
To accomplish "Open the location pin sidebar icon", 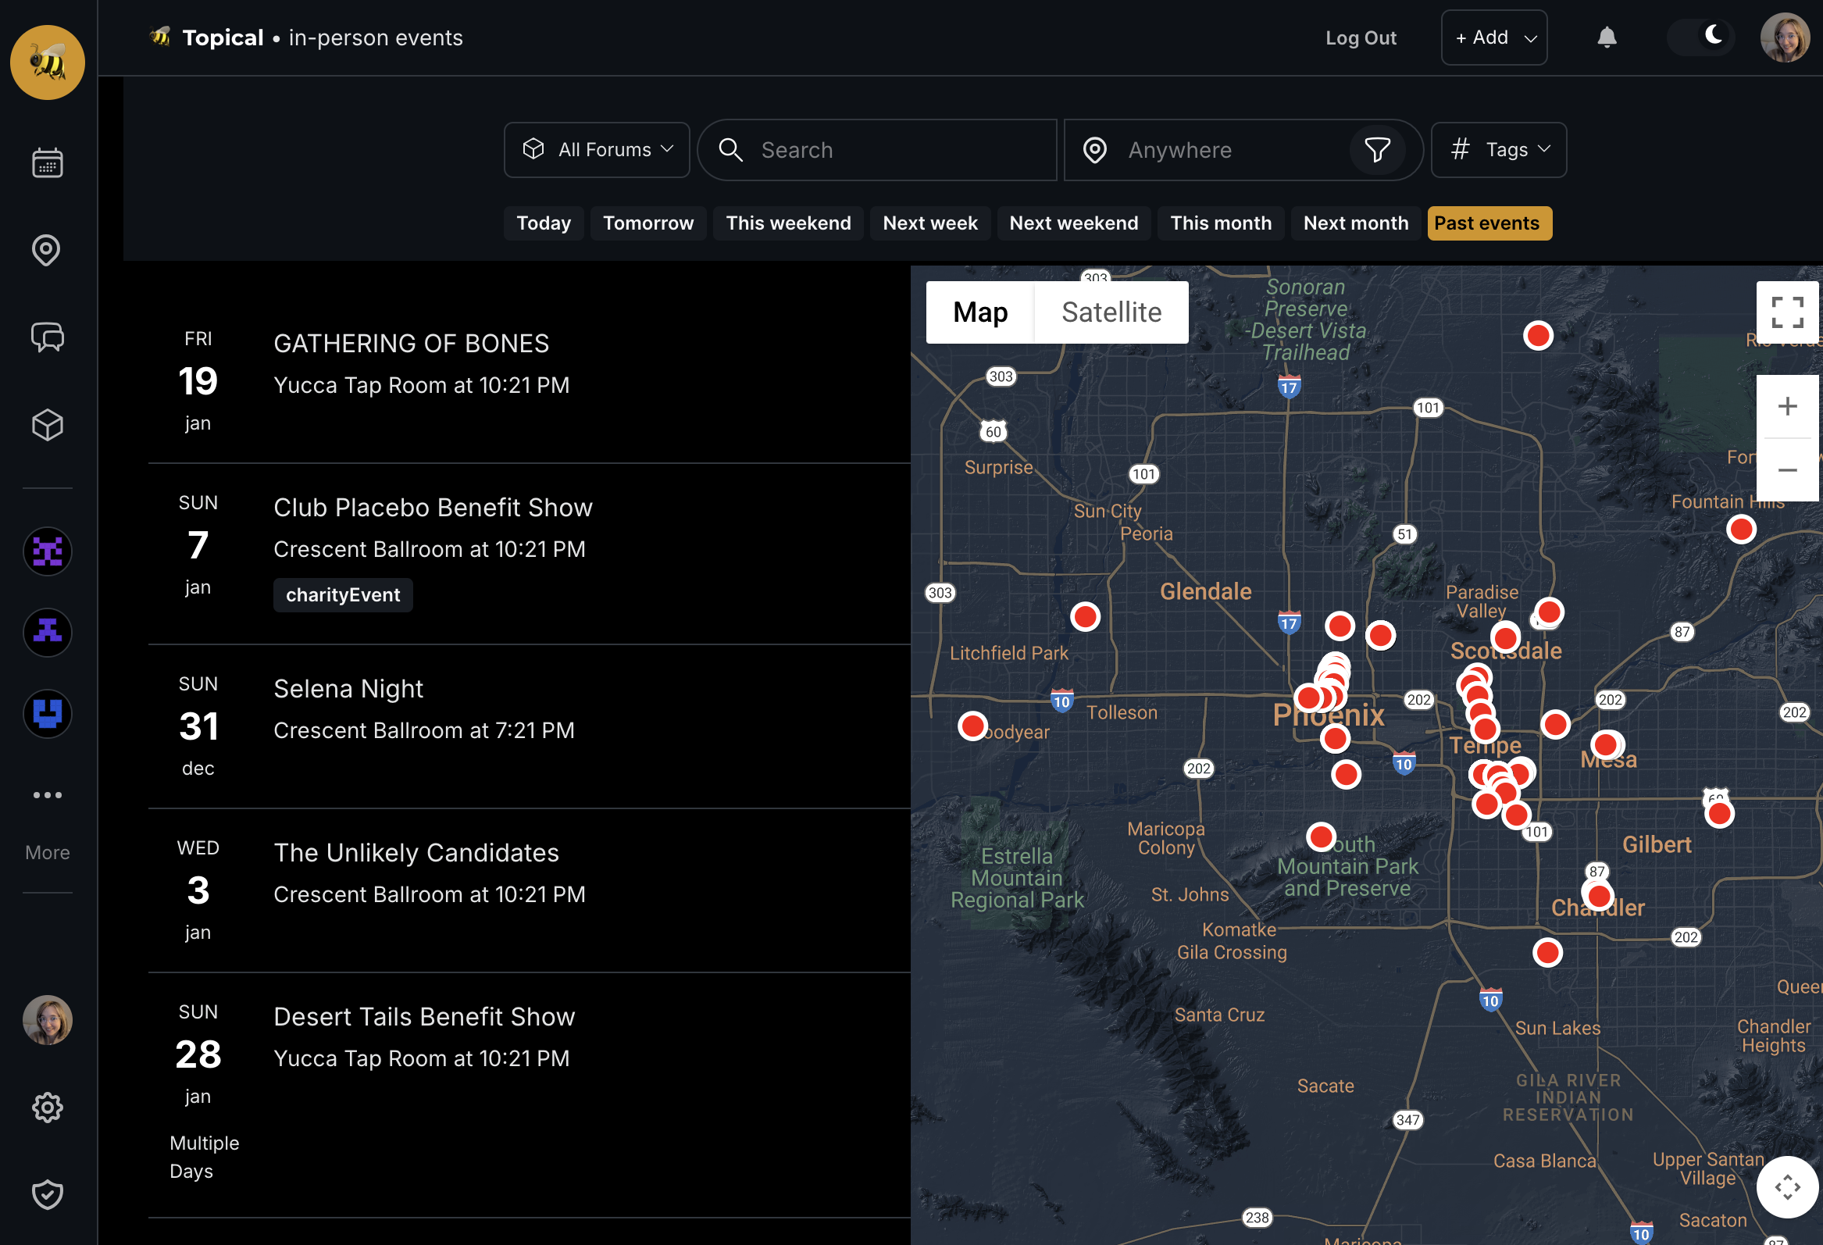I will [47, 250].
